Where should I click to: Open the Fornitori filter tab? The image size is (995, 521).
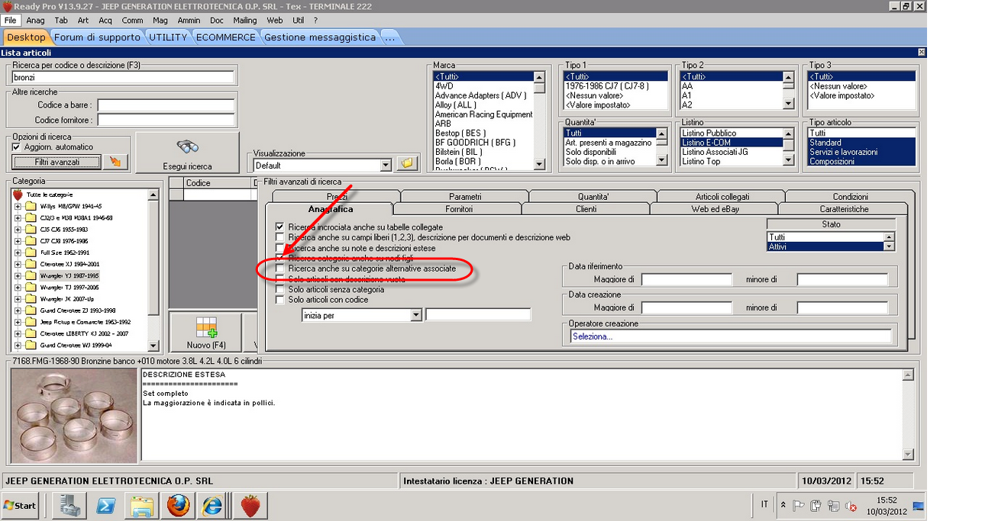pyautogui.click(x=458, y=209)
